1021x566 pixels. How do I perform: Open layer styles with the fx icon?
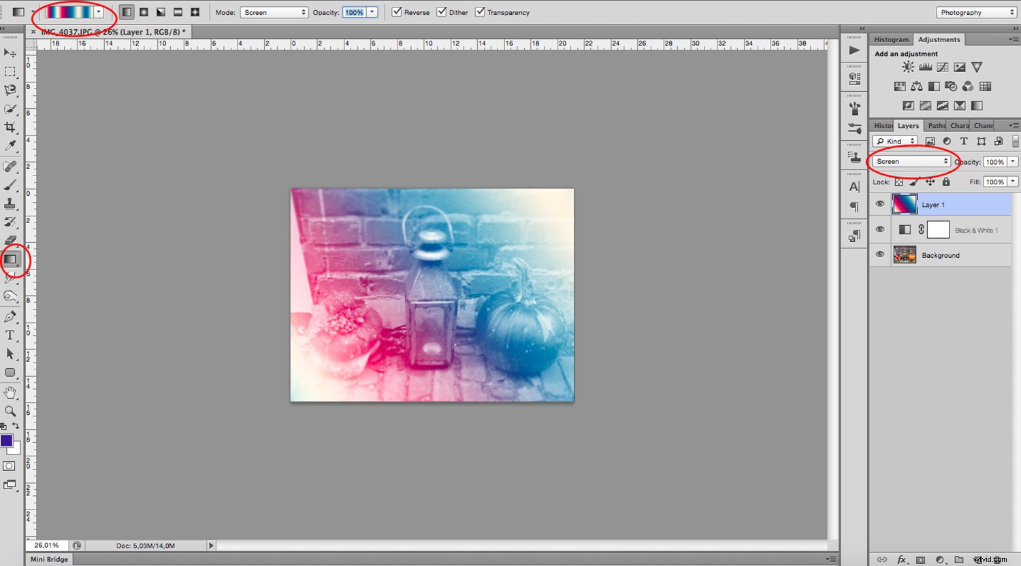point(901,559)
